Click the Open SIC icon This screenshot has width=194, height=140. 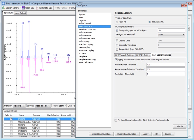click(23, 8)
